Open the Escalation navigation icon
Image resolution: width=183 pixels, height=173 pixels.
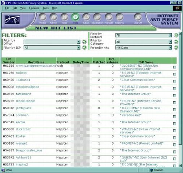(97, 17)
